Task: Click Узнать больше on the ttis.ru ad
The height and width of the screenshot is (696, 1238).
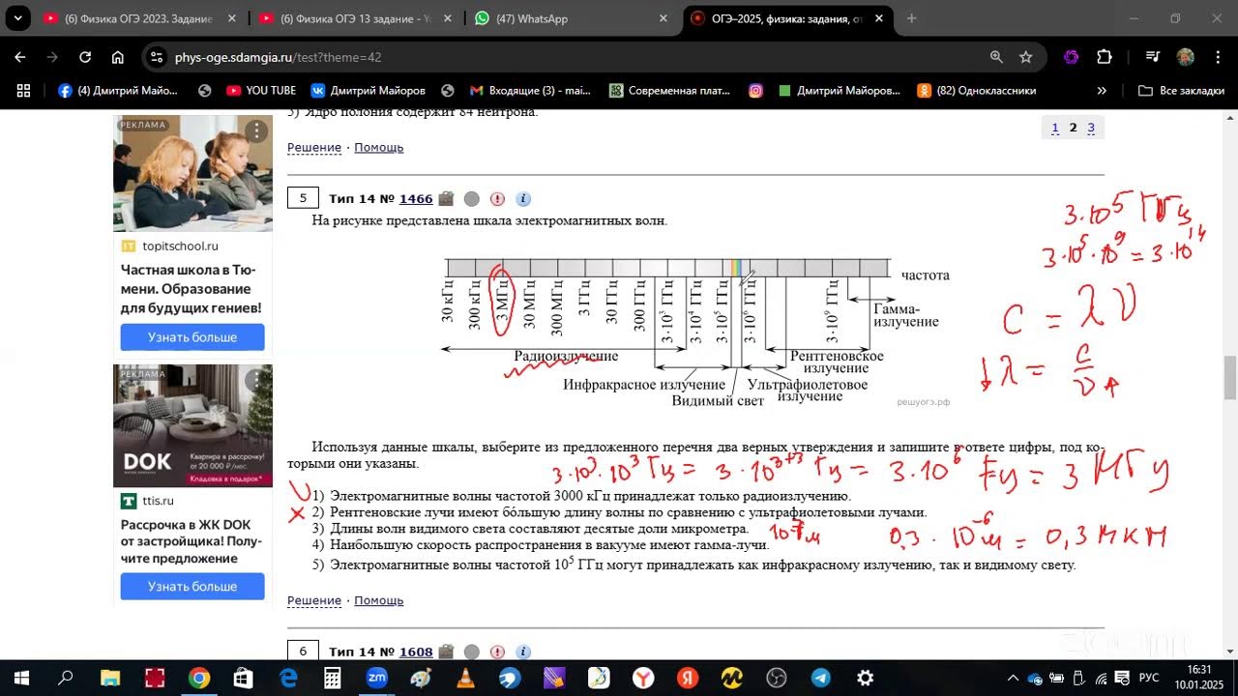Action: 192,587
